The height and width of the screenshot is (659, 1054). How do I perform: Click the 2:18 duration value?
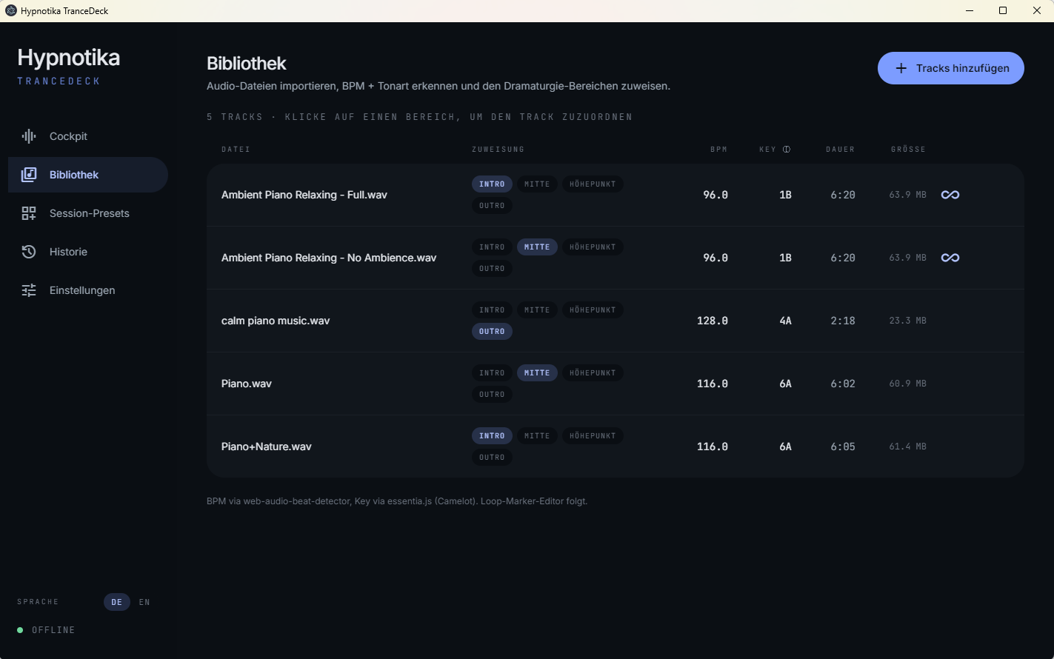(x=843, y=321)
